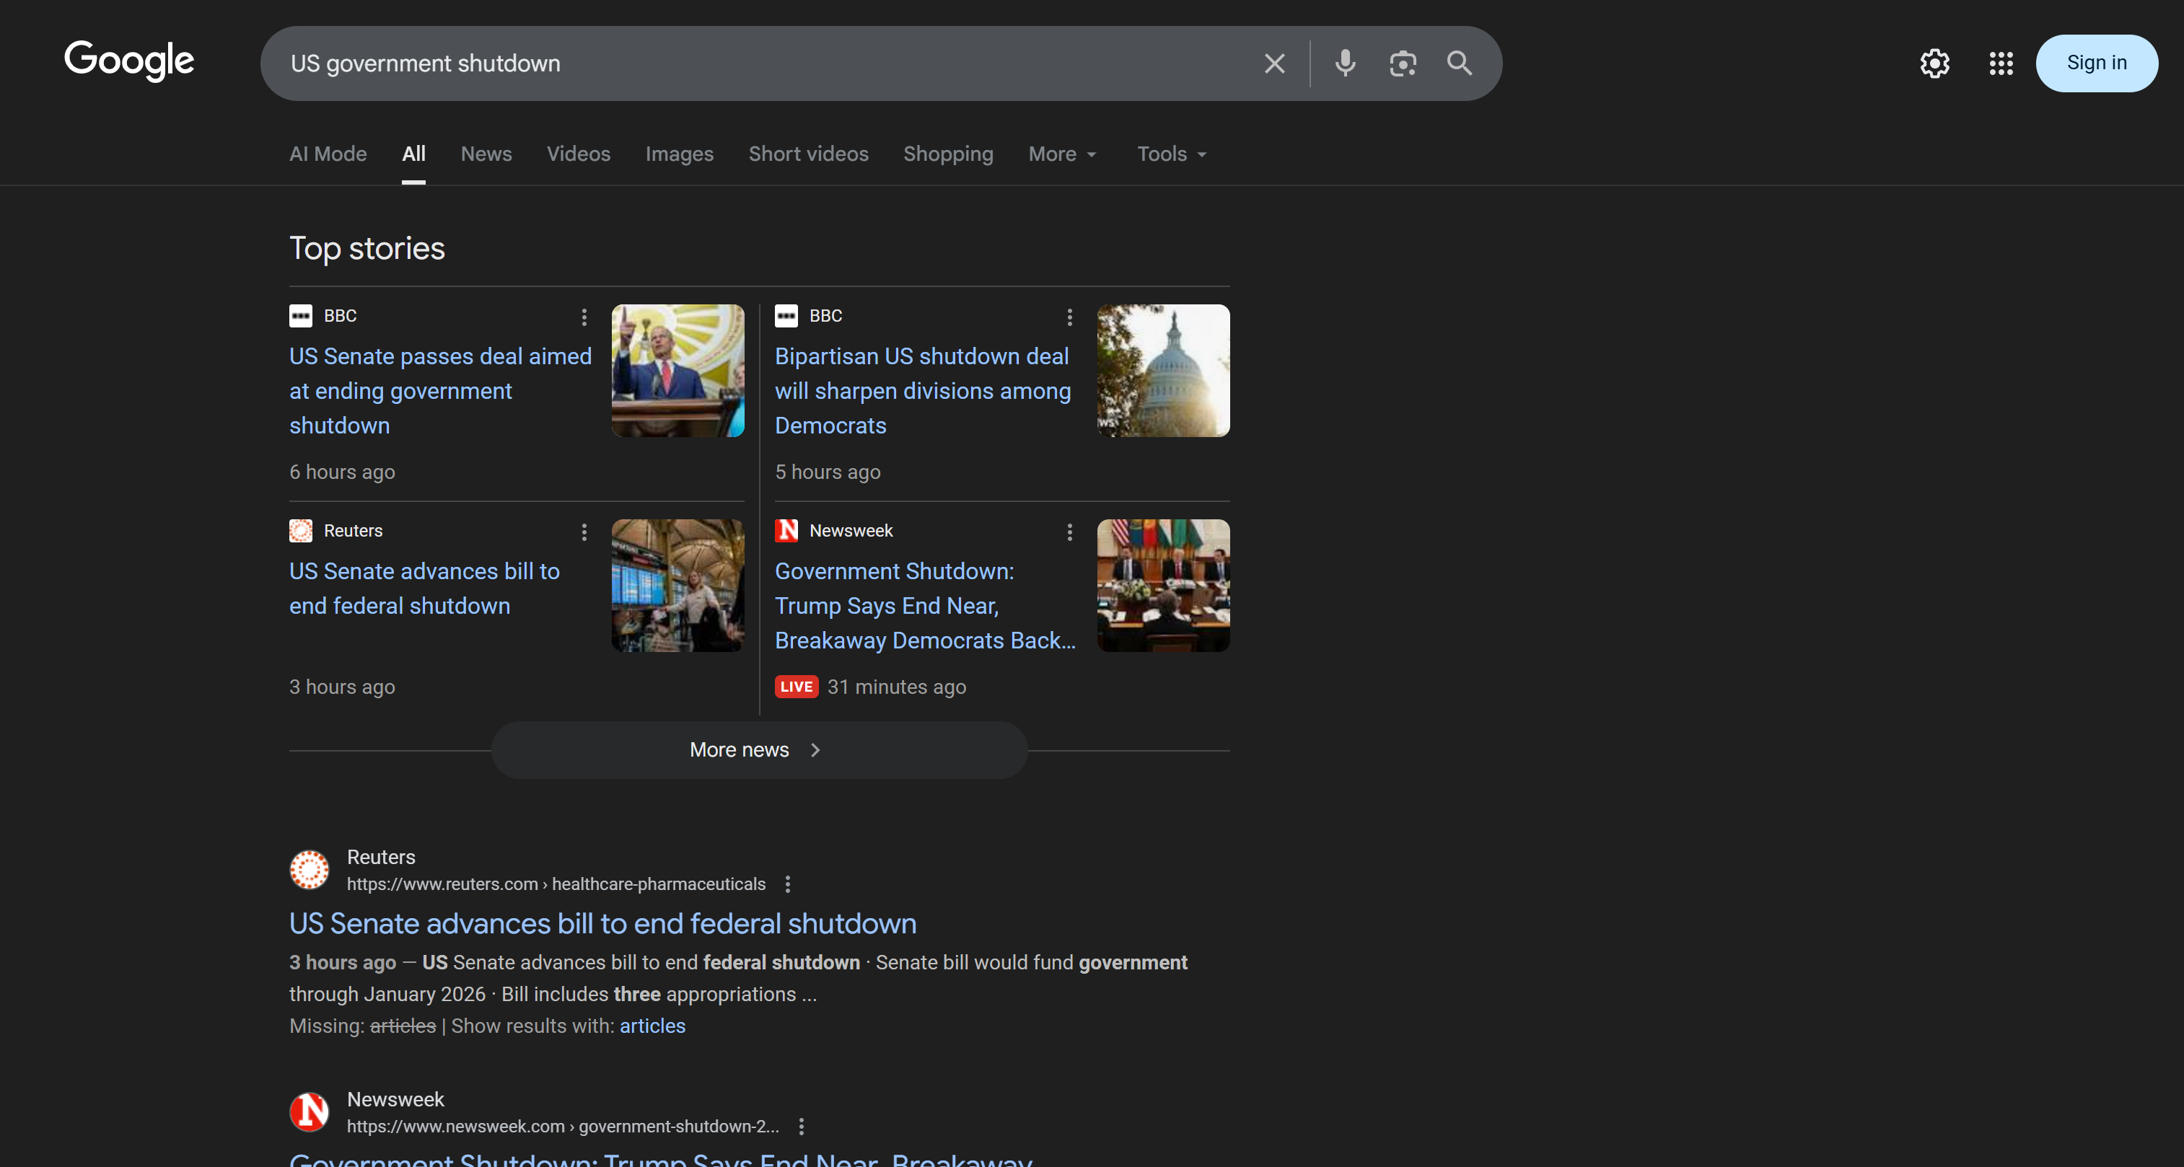Start voice search with the microphone icon
2184x1167 pixels.
(1345, 63)
